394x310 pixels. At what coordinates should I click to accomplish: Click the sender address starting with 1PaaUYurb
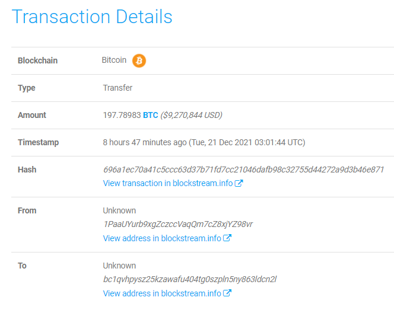178,224
